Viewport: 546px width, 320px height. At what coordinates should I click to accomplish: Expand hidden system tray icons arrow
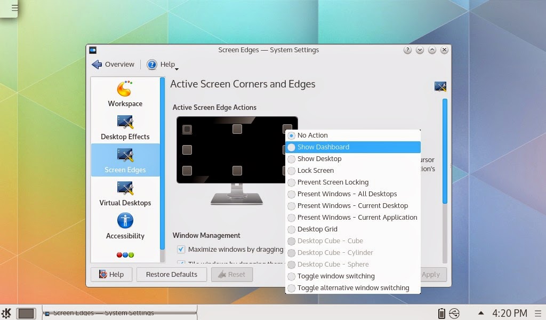(x=481, y=313)
